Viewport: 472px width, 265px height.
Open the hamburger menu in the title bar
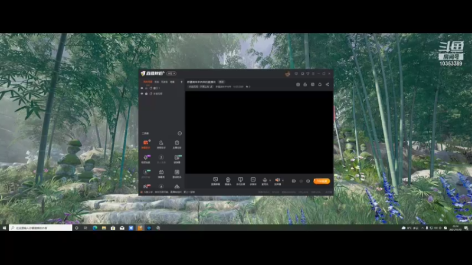click(313, 74)
